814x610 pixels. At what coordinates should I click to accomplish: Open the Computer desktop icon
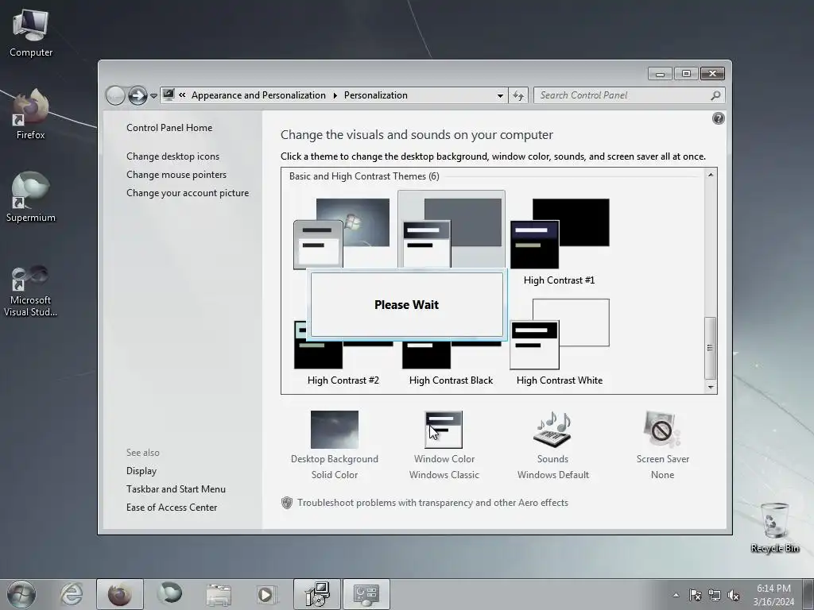coord(31,33)
